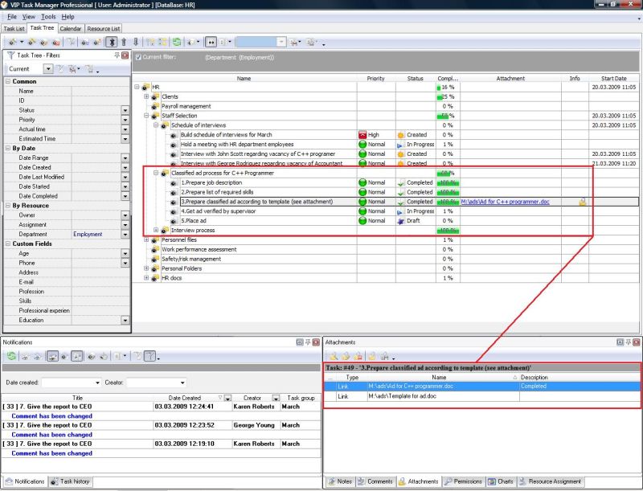643x491 pixels.
Task: Collapse the Common filter section
Action: (8, 81)
